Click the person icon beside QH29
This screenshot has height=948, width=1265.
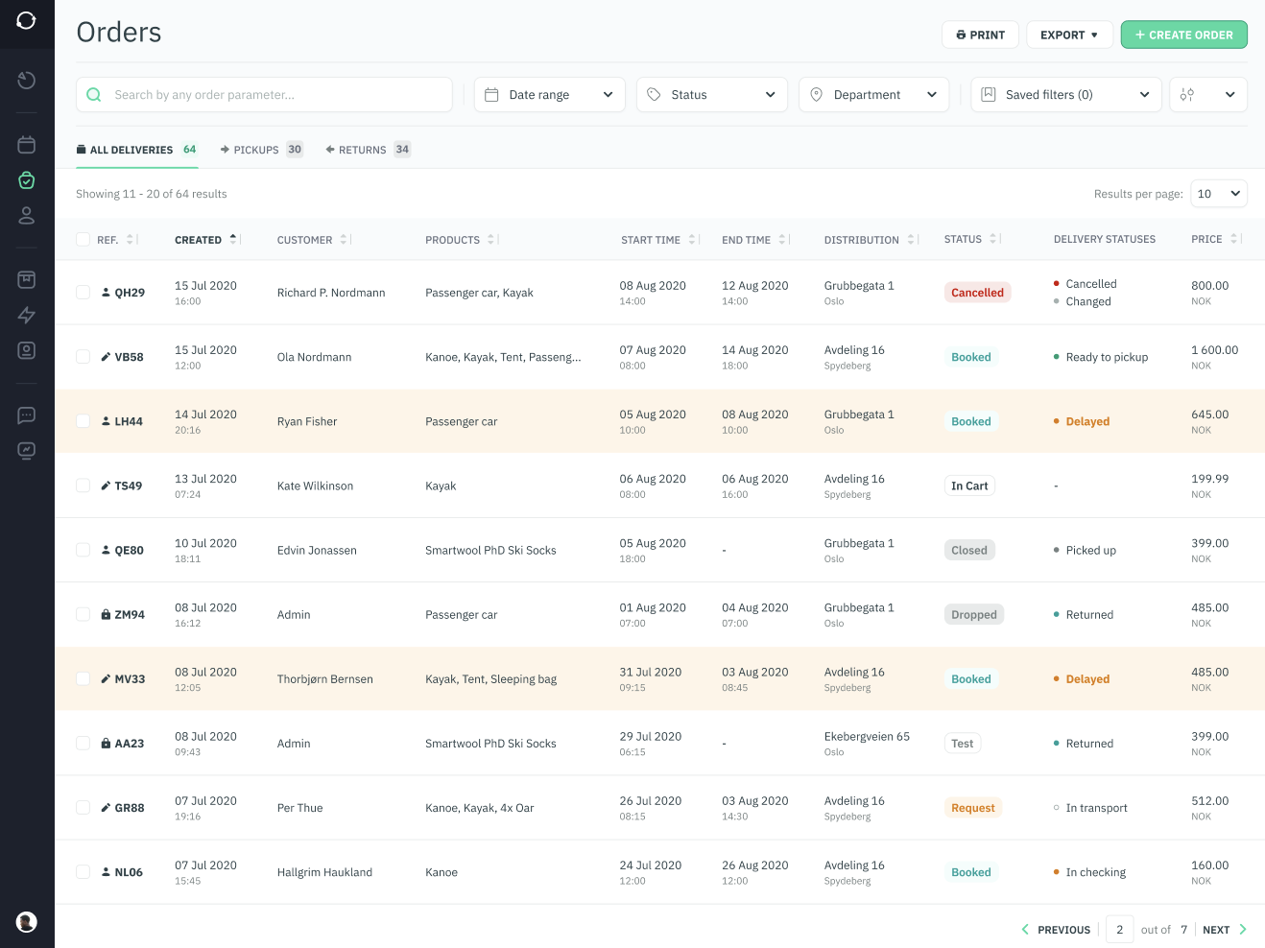pos(106,293)
